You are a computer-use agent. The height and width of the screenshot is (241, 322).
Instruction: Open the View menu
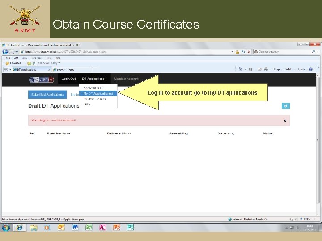pos(25,58)
